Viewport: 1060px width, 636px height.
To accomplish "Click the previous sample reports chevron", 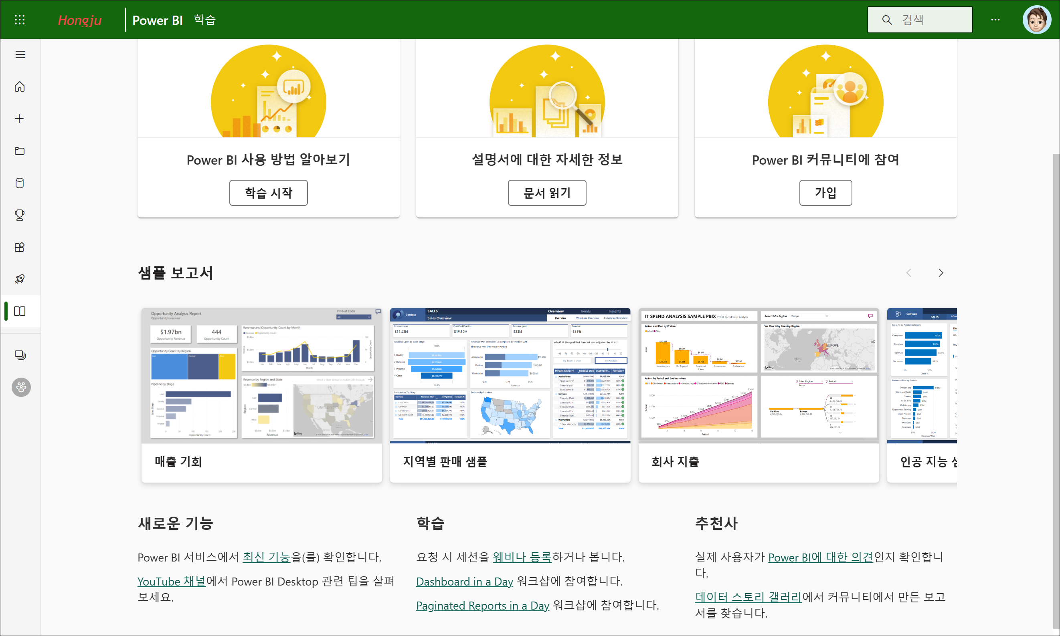I will [908, 273].
